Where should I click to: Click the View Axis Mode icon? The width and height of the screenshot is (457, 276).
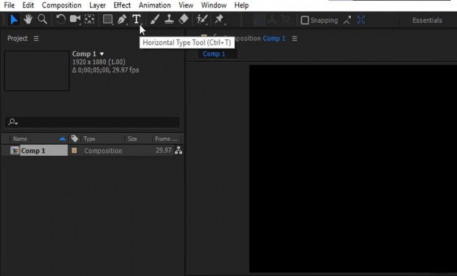[x=285, y=20]
